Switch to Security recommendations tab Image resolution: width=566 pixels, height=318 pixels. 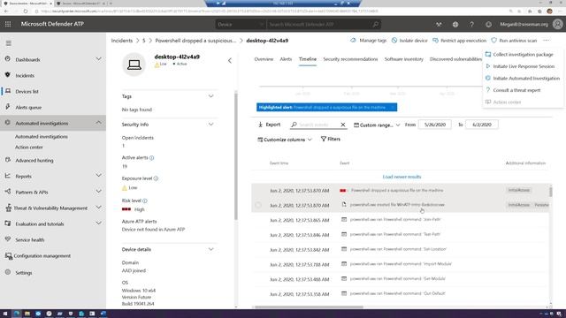tap(350, 59)
